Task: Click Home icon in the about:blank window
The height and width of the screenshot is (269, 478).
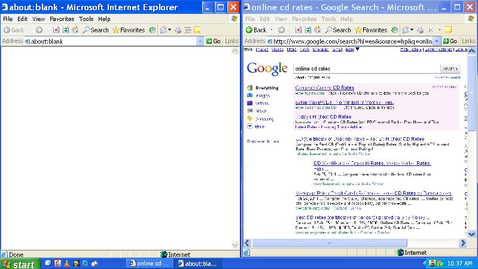Action: pos(75,30)
